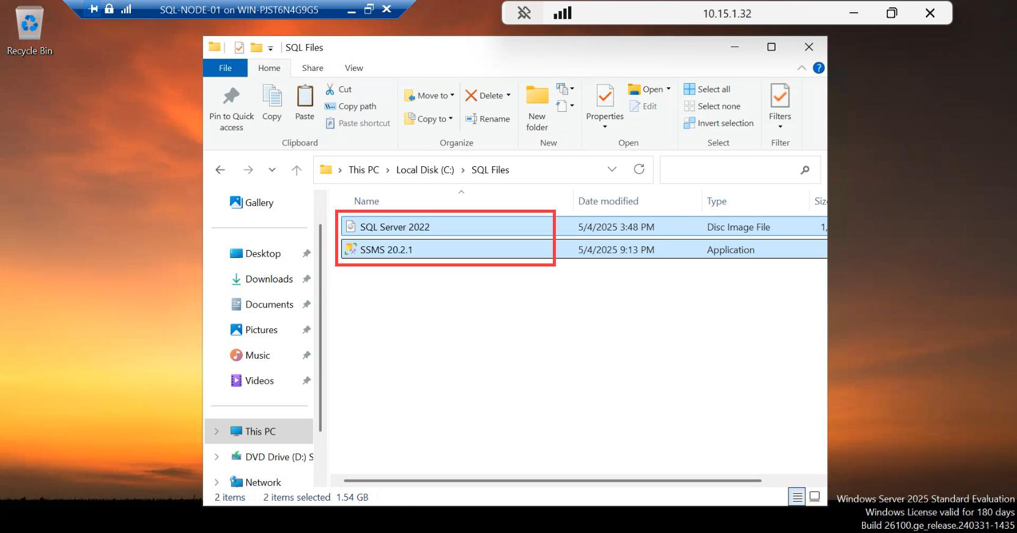1017x533 pixels.
Task: Click This PC in the address bar
Action: (x=363, y=170)
